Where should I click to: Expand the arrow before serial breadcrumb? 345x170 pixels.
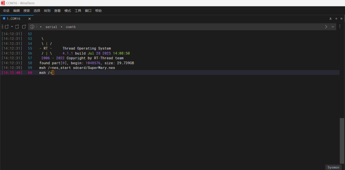[x=41, y=27]
